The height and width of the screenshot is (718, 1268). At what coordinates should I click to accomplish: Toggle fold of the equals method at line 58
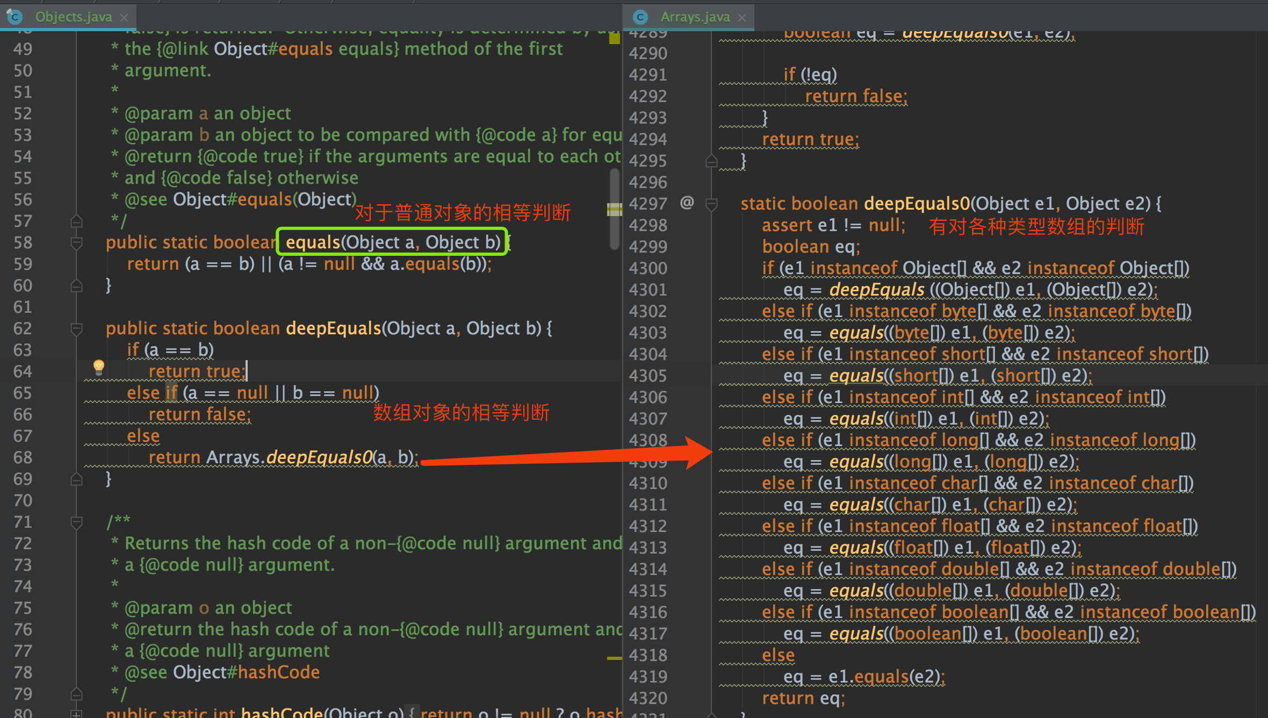76,243
